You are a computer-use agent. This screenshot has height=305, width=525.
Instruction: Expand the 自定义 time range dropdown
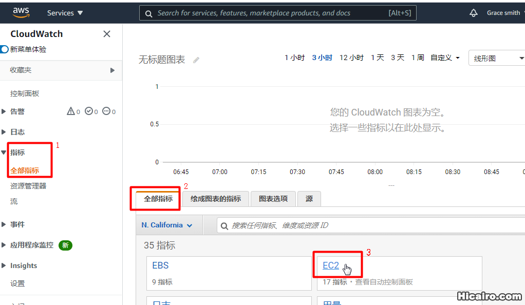pyautogui.click(x=444, y=58)
